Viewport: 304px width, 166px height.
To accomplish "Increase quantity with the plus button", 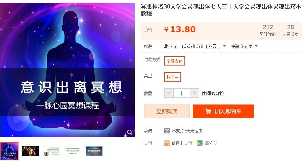I will click(194, 93).
